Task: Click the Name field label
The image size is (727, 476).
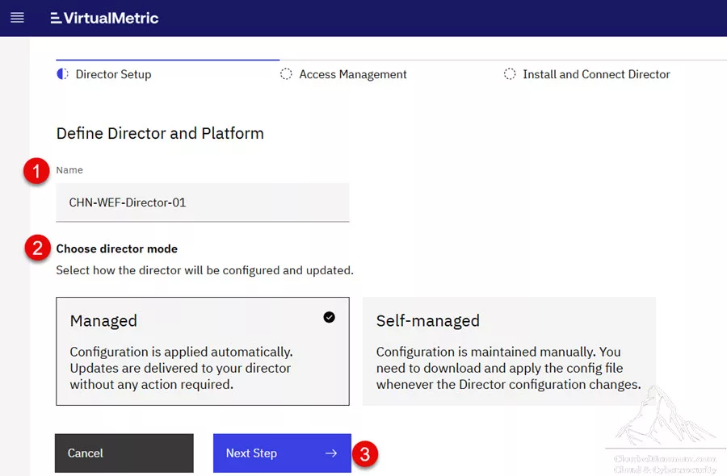Action: [69, 170]
